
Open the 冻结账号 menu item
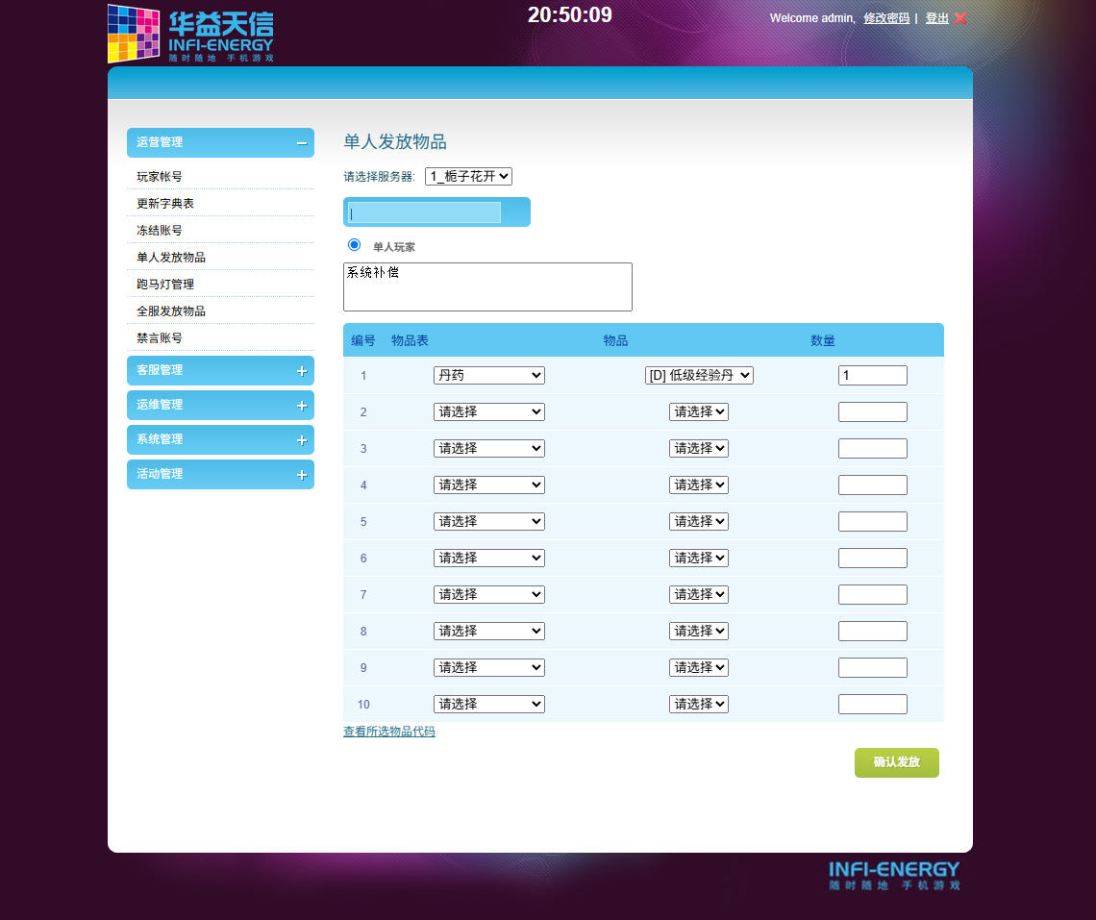[160, 230]
